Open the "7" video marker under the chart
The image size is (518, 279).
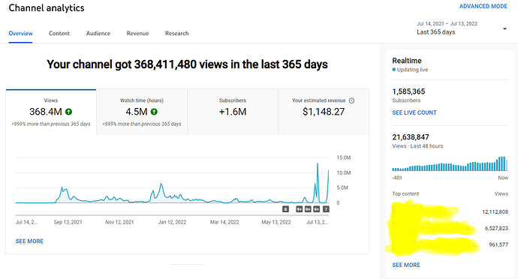point(326,209)
